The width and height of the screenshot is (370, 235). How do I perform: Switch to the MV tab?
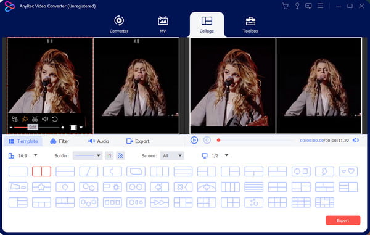pos(163,24)
